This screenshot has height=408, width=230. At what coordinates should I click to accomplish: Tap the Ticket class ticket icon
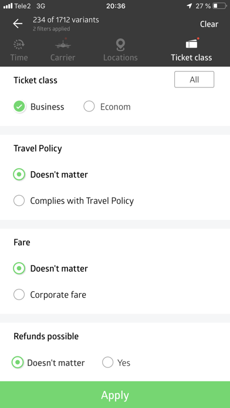191,44
